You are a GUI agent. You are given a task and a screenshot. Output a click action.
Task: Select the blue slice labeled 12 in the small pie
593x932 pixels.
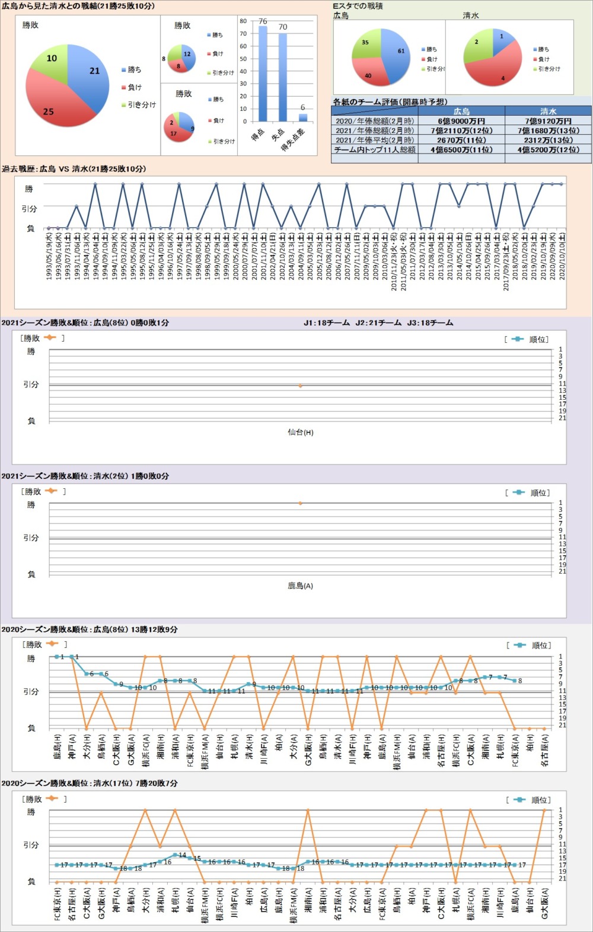188,55
